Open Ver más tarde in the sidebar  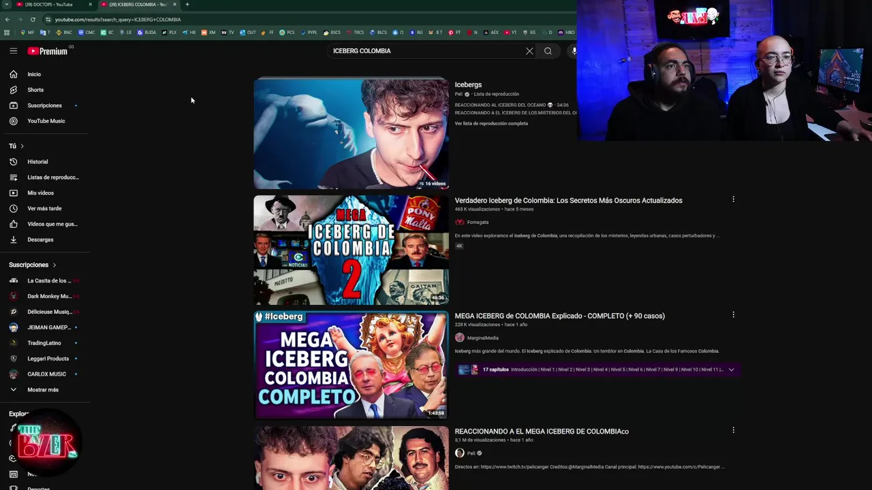44,209
